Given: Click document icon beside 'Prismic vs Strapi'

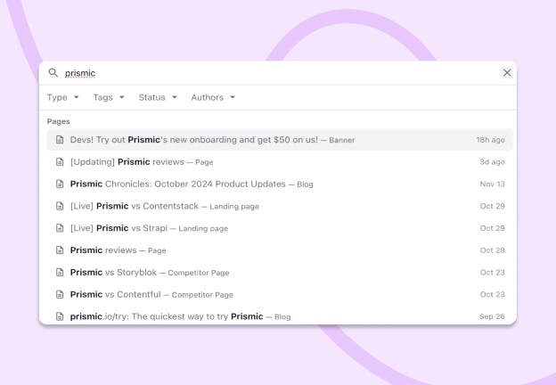Looking at the screenshot, I should point(60,228).
